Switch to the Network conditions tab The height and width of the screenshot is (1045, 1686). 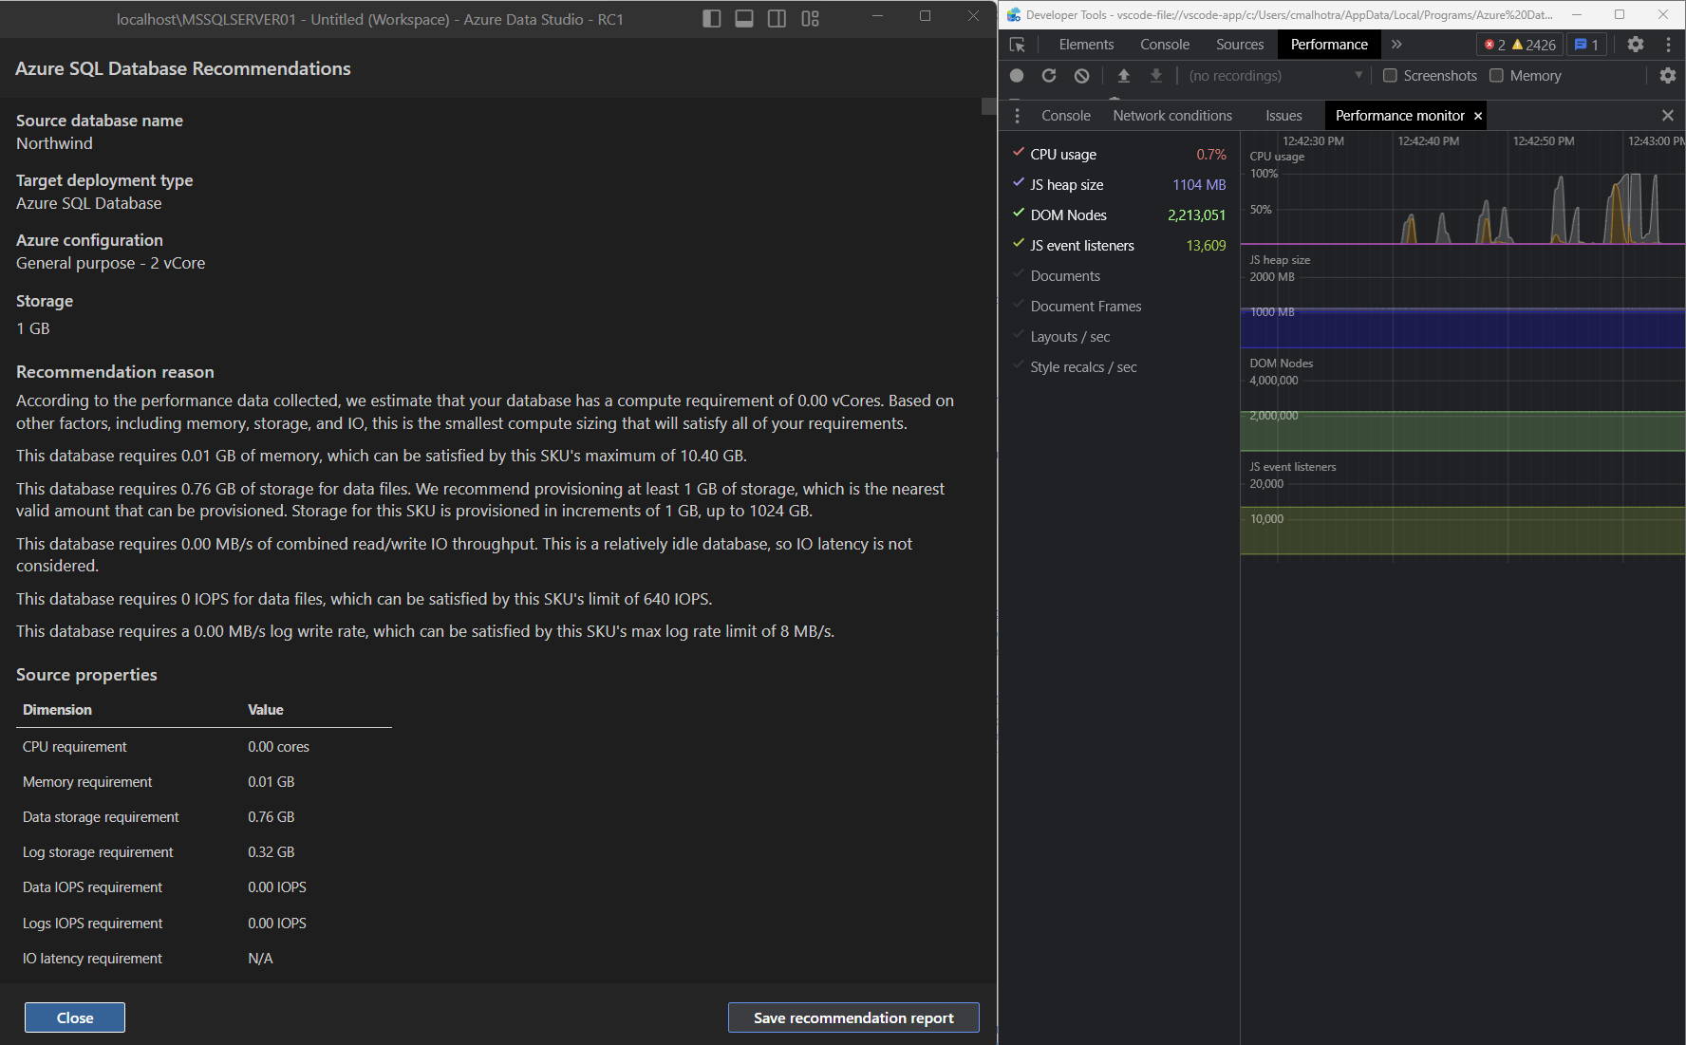pos(1172,115)
